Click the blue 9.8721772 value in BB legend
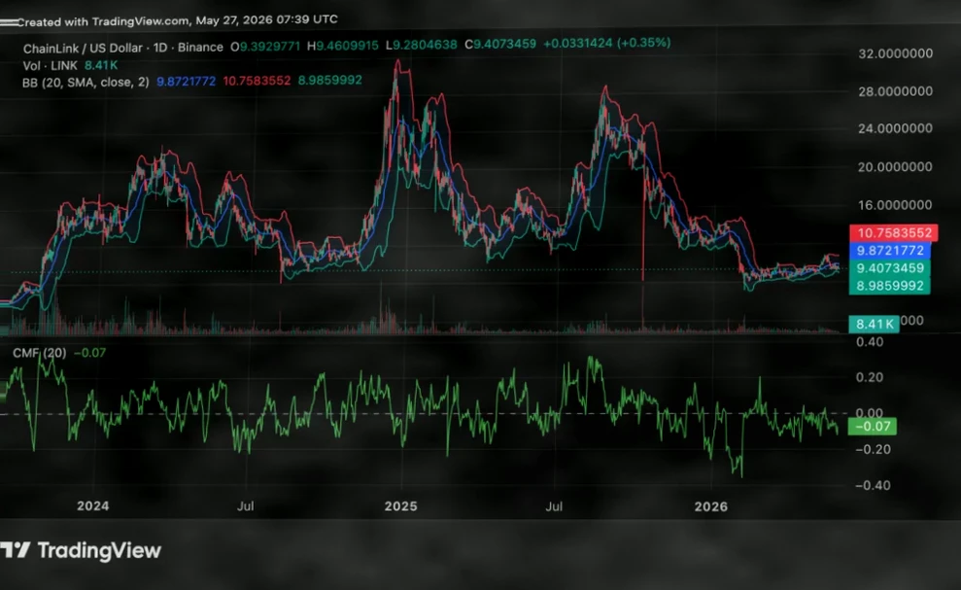Viewport: 961px width, 590px height. pyautogui.click(x=187, y=81)
